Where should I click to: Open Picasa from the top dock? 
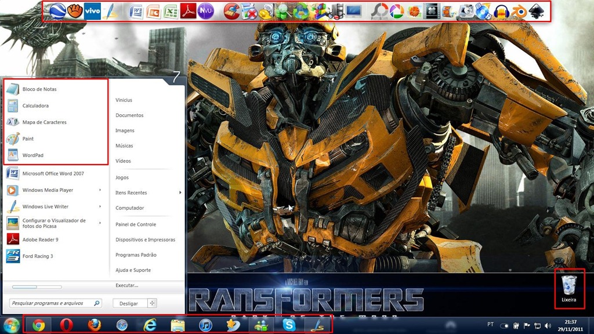point(397,12)
